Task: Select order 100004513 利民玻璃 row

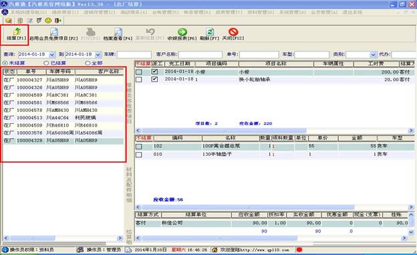Action: point(63,118)
